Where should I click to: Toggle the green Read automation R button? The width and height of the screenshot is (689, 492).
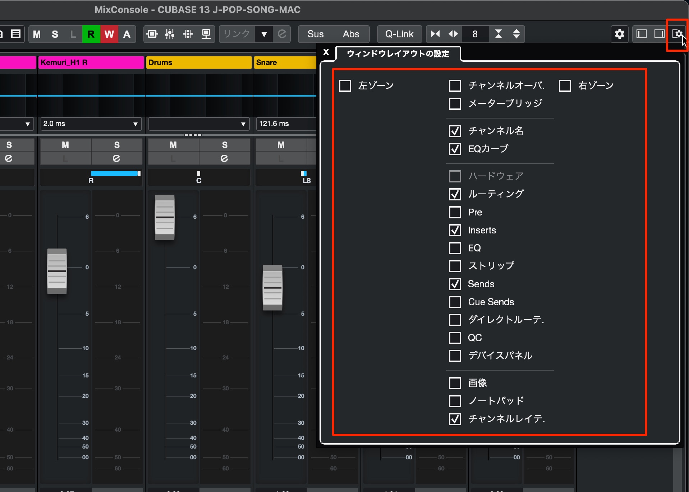[x=91, y=34]
